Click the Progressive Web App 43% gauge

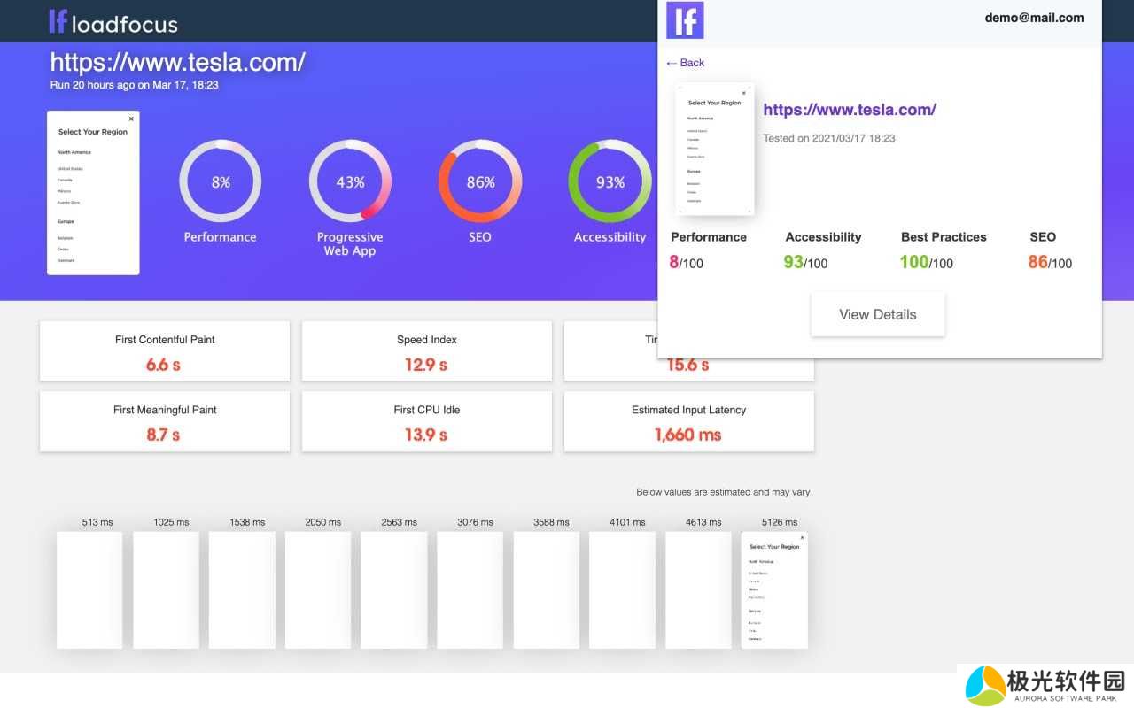350,181
